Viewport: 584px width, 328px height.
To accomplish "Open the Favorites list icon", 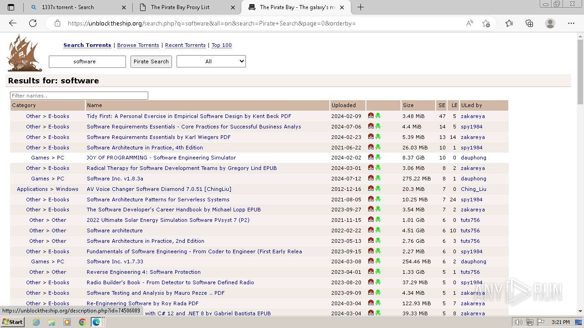I will click(509, 23).
